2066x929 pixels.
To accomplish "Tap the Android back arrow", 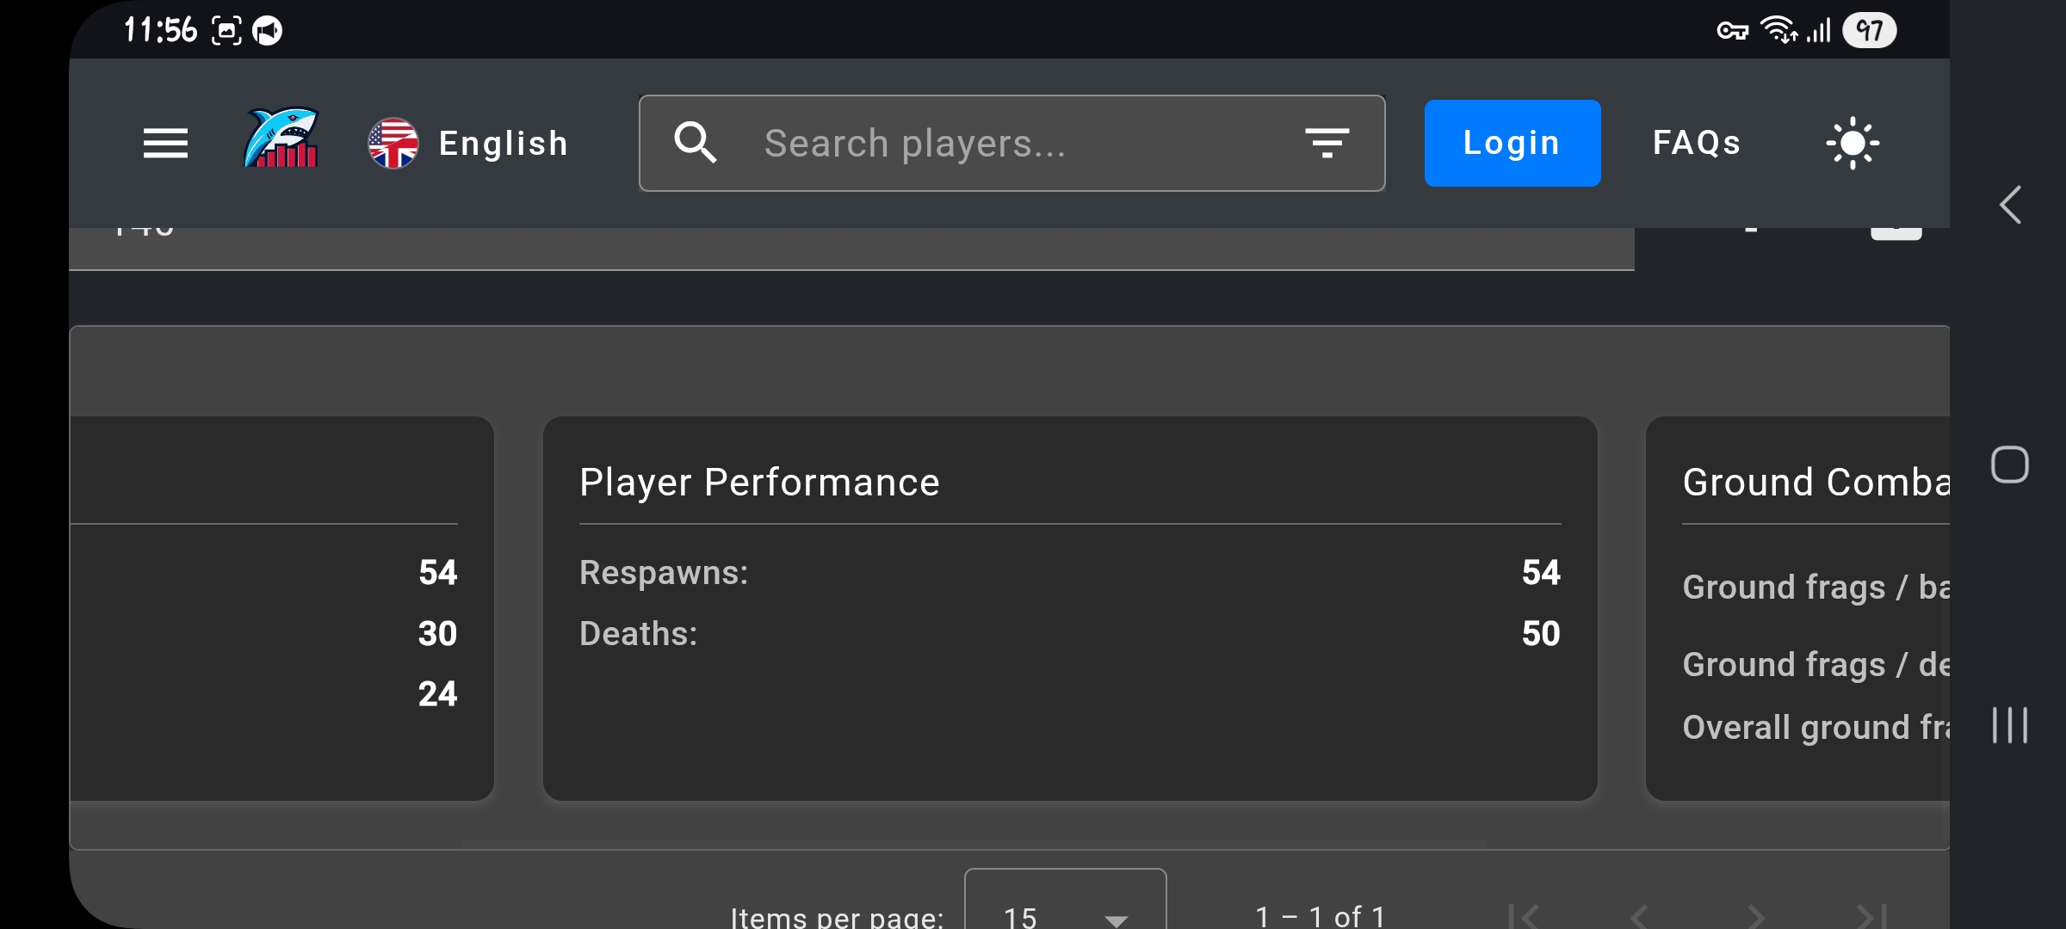I will tap(2010, 205).
